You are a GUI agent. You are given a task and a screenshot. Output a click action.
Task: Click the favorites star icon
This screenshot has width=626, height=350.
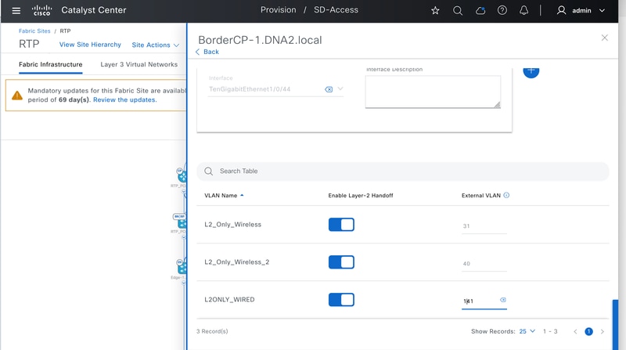click(435, 10)
